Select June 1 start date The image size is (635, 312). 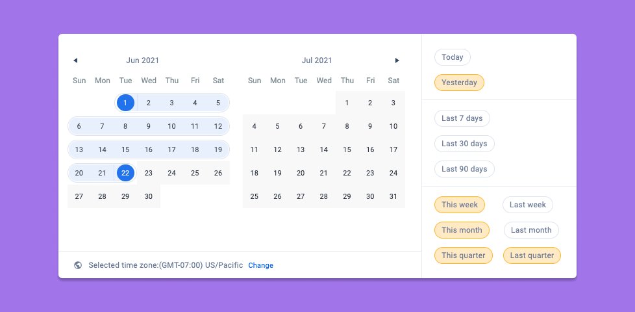pos(125,103)
